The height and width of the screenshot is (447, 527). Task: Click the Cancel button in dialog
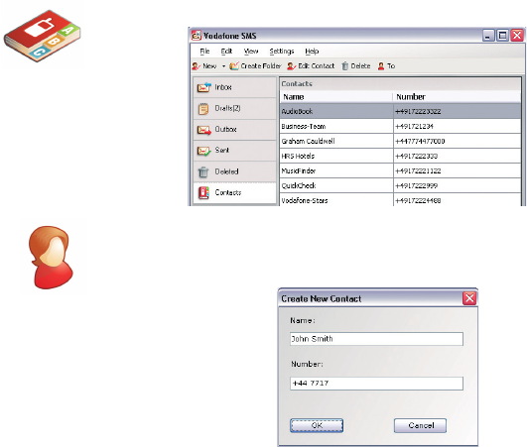[420, 425]
